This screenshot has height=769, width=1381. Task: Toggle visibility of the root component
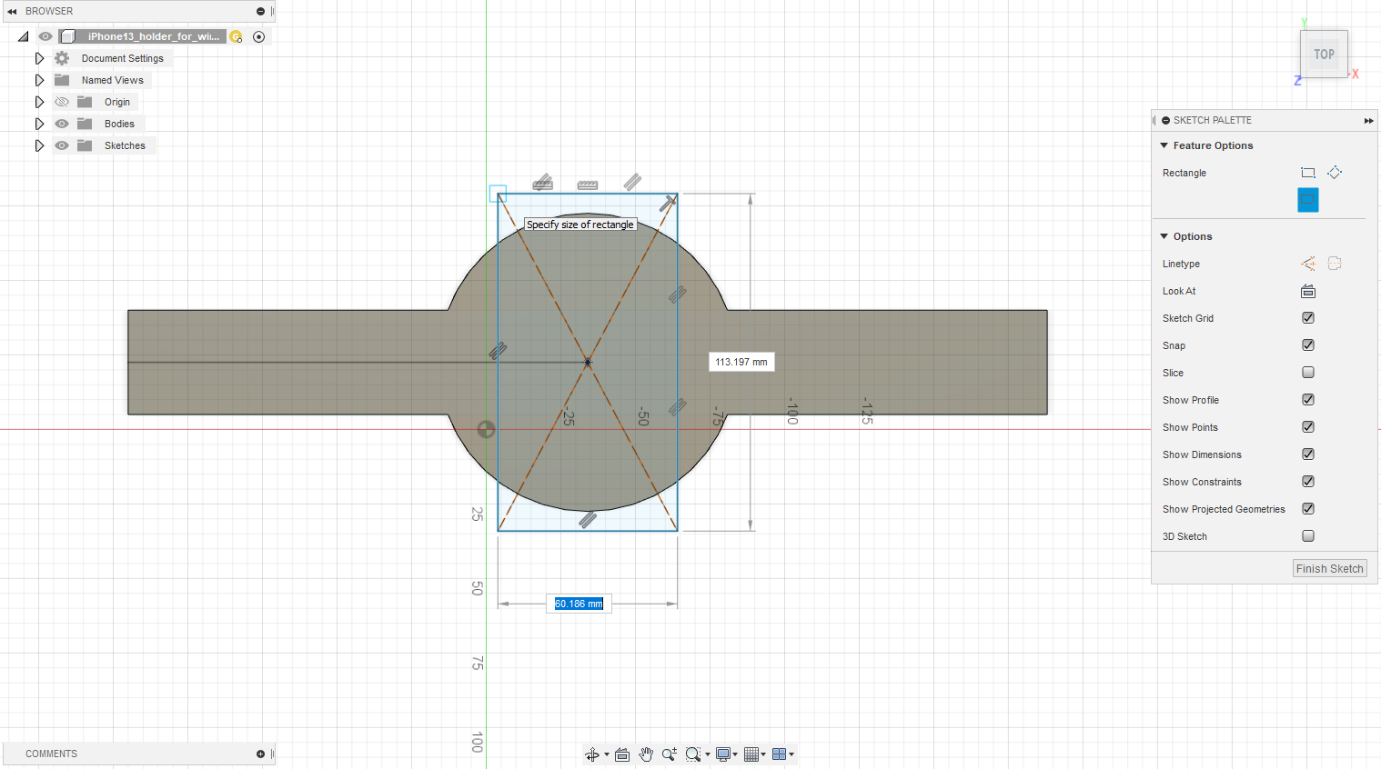(45, 36)
